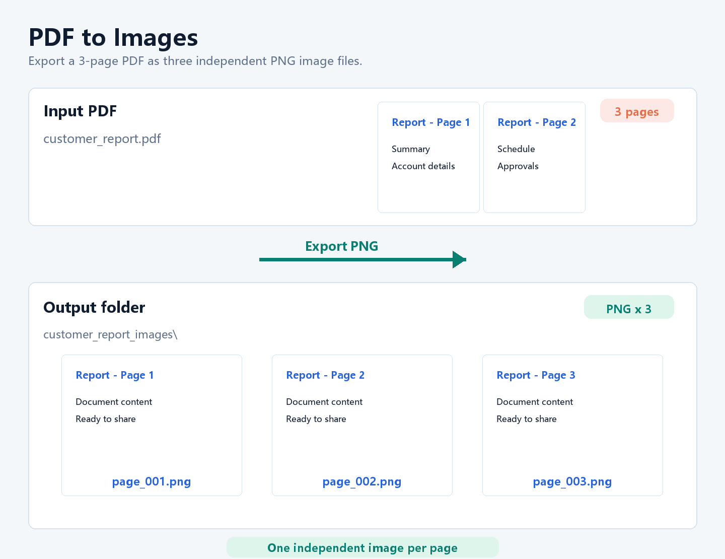Select the customer_report.pdf file name
The width and height of the screenshot is (725, 559).
pyautogui.click(x=102, y=139)
